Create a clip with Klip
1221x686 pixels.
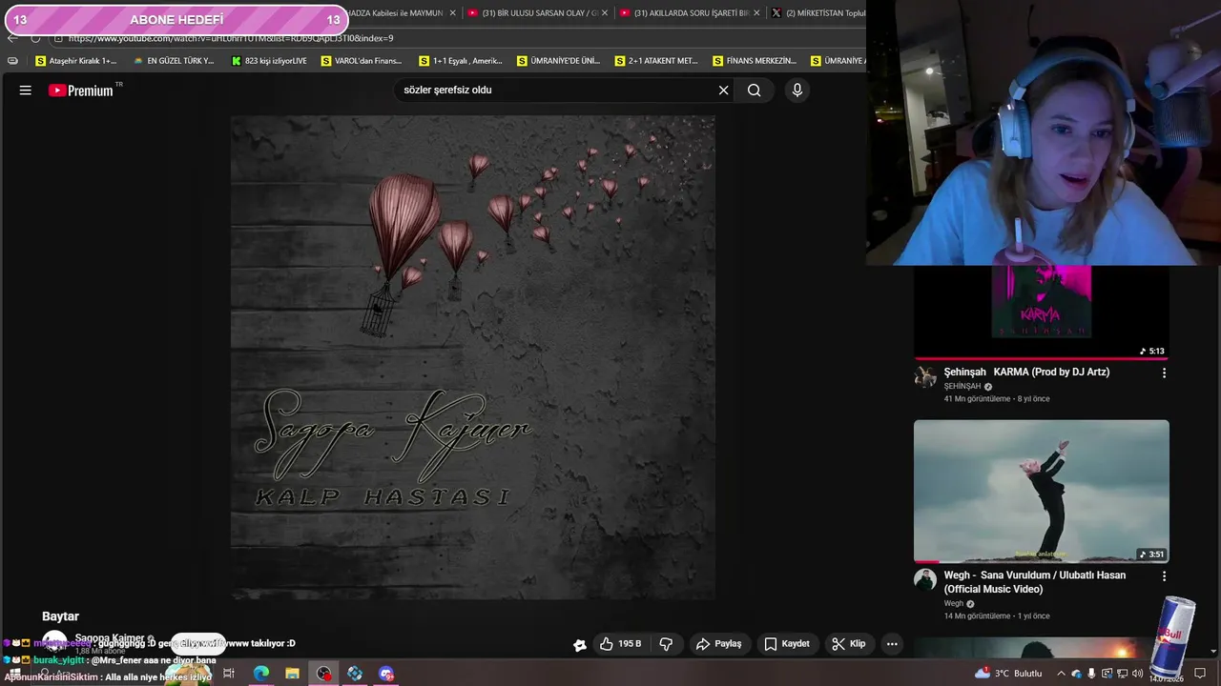(x=848, y=644)
